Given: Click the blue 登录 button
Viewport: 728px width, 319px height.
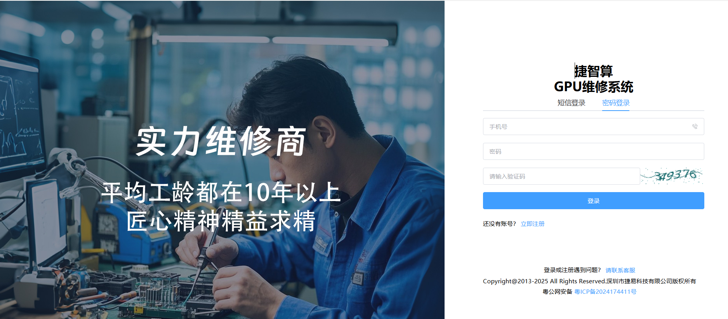Looking at the screenshot, I should (593, 201).
